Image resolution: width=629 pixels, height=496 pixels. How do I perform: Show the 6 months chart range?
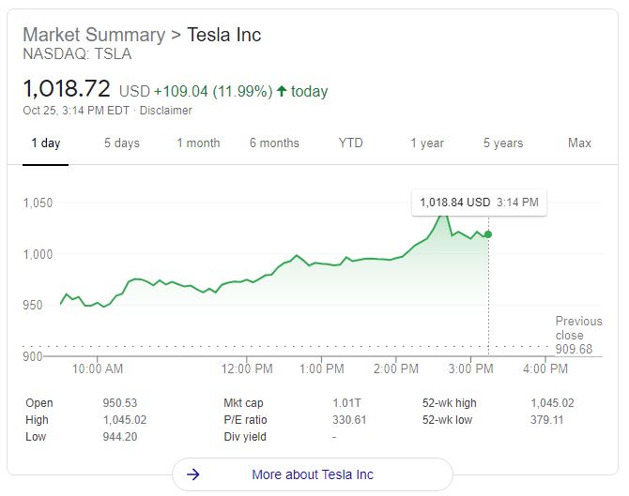point(274,143)
